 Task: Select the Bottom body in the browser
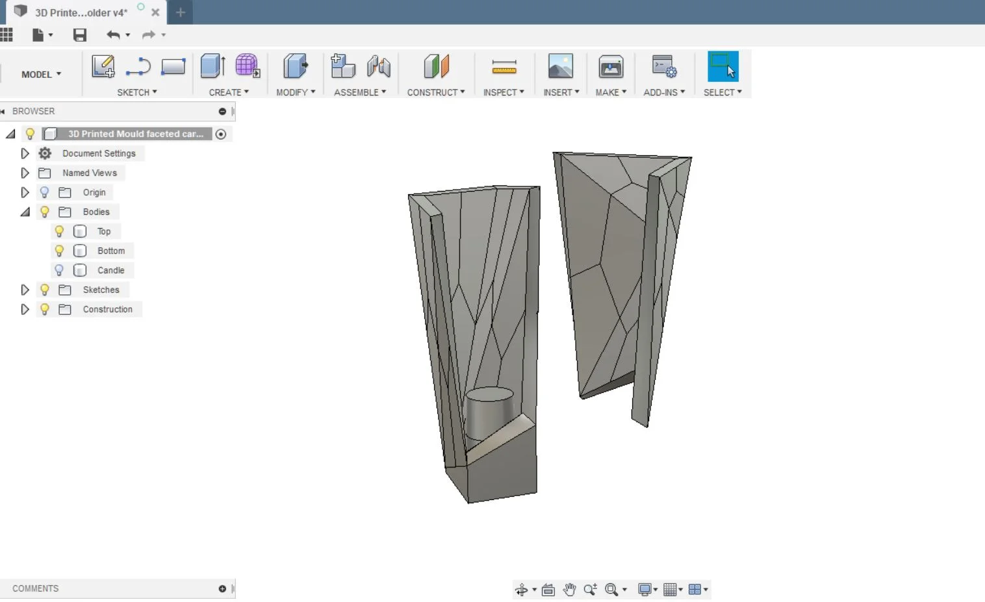[x=110, y=251]
